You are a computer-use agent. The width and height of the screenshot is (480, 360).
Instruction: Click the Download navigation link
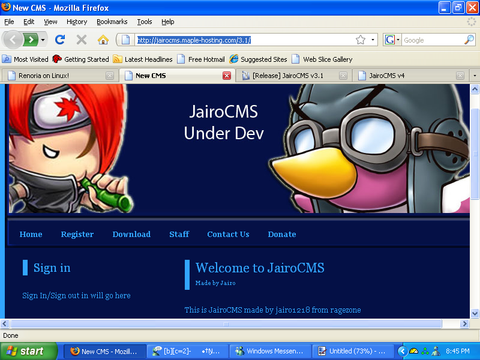[131, 234]
